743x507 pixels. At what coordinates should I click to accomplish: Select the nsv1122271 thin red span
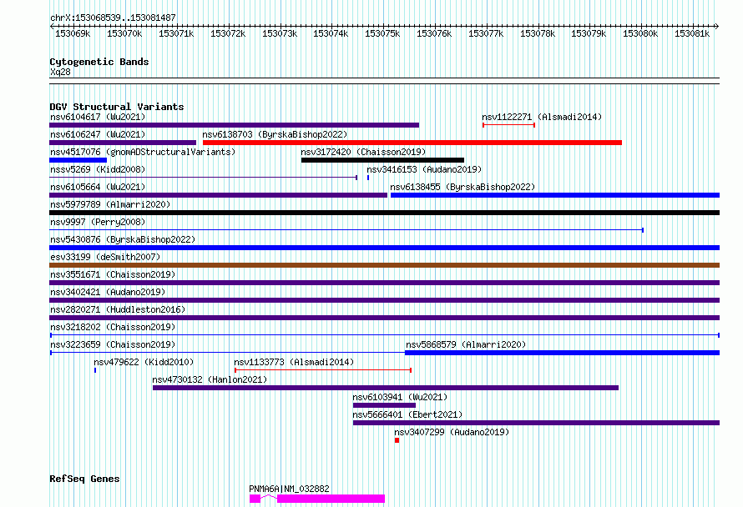click(x=509, y=125)
